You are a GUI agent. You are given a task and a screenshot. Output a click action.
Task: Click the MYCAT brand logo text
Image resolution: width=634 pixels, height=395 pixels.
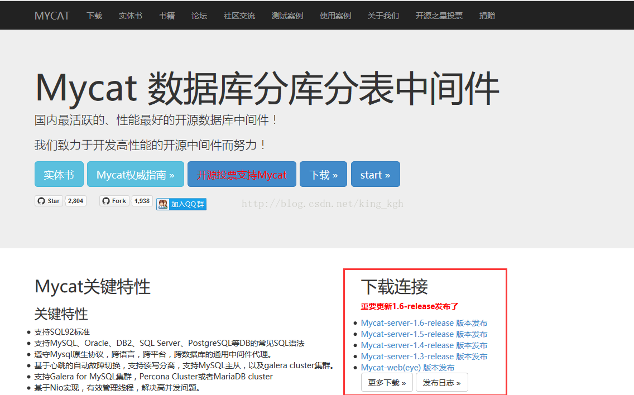point(52,16)
